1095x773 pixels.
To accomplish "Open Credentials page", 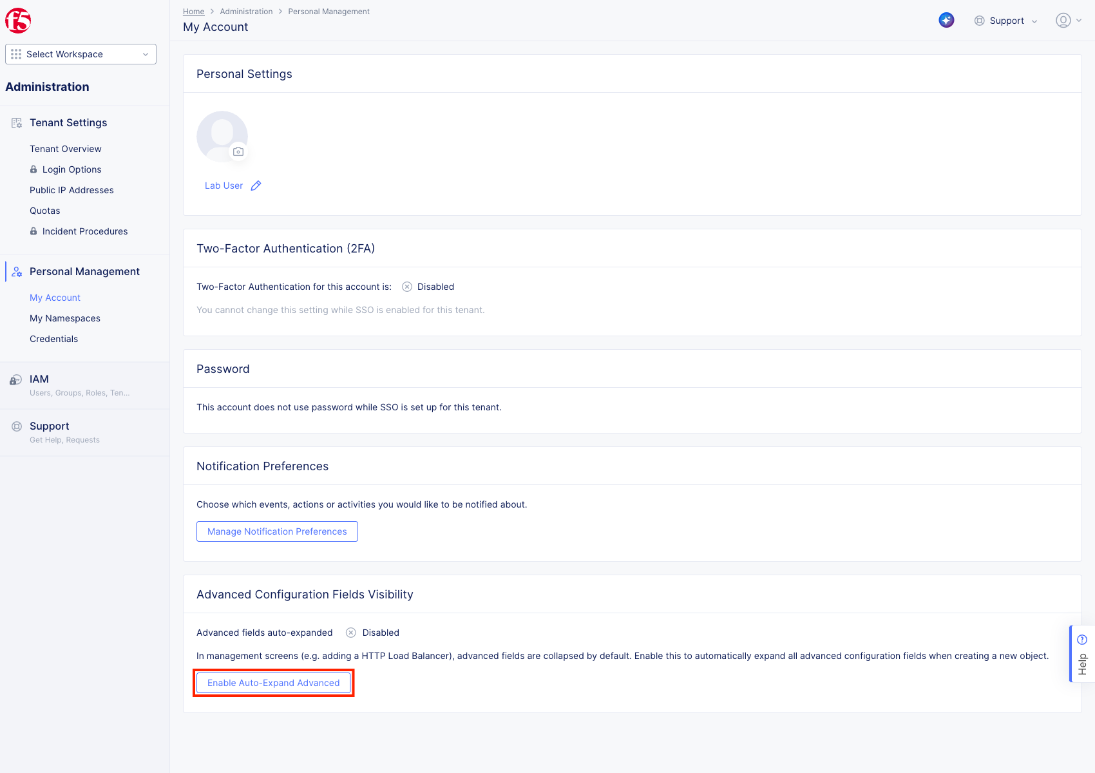I will pyautogui.click(x=54, y=339).
